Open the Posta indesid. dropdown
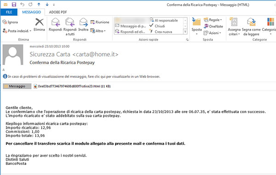Screen dimensions: 276x175 [x=17, y=31]
